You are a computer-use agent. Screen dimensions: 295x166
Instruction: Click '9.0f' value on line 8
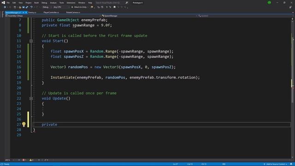point(105,25)
